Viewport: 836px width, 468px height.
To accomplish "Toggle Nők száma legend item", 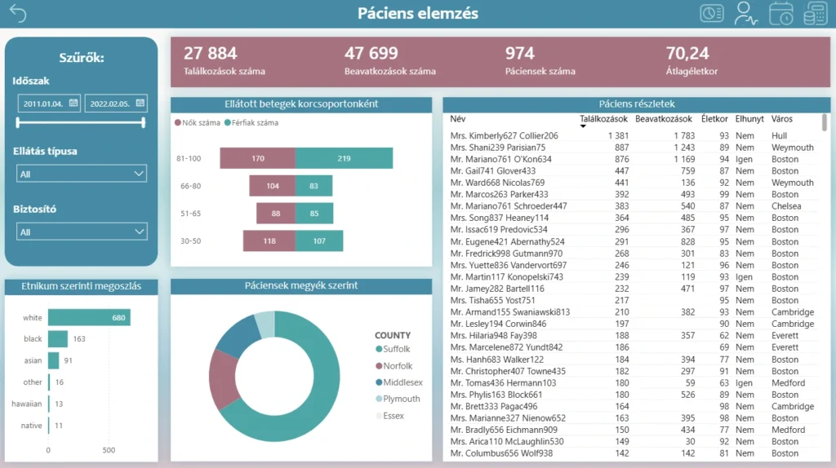I will 198,123.
